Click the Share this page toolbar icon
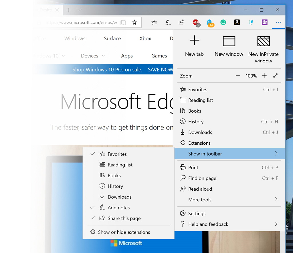Image resolution: width=293 pixels, height=253 pixels. click(181, 22)
